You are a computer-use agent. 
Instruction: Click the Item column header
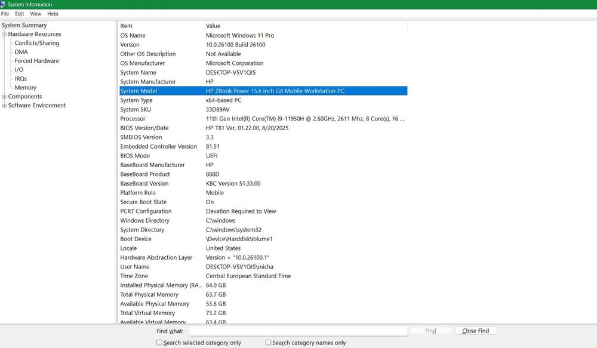(x=161, y=26)
